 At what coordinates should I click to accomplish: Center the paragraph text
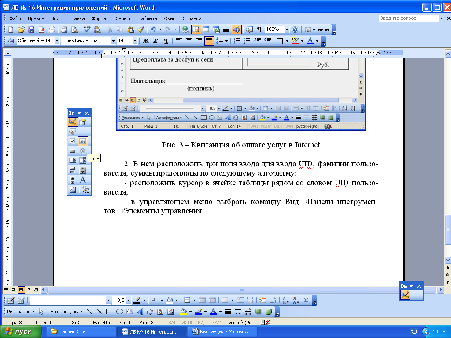pyautogui.click(x=189, y=41)
